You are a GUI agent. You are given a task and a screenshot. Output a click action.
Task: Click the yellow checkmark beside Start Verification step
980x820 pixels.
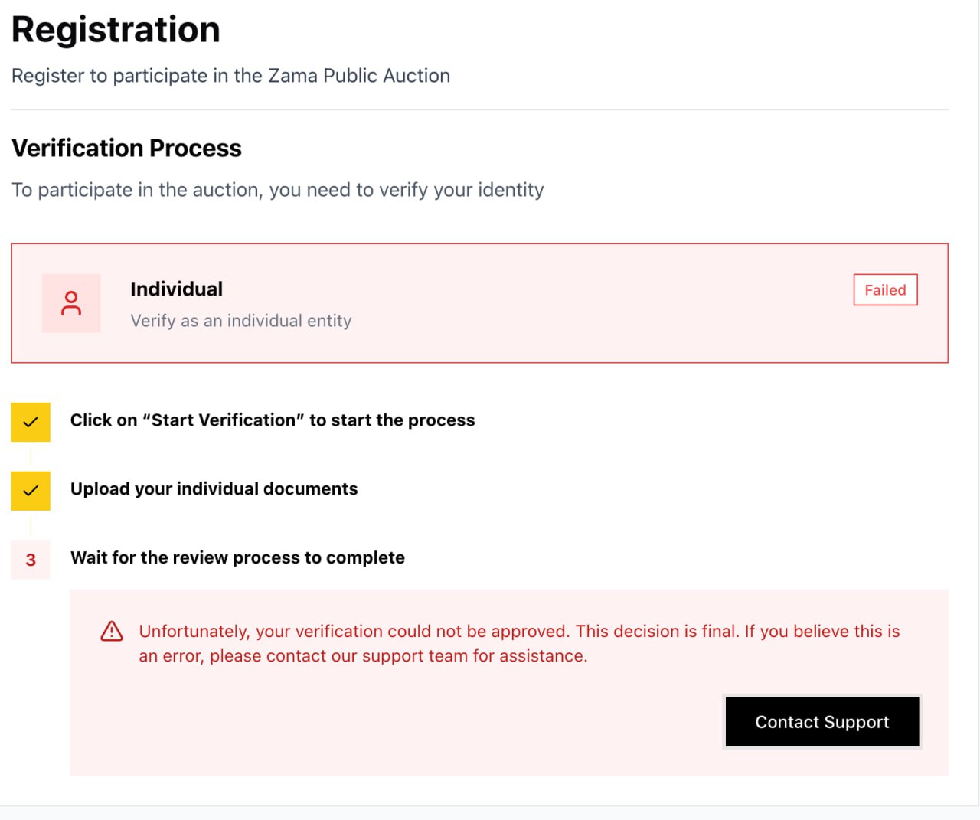pos(31,422)
